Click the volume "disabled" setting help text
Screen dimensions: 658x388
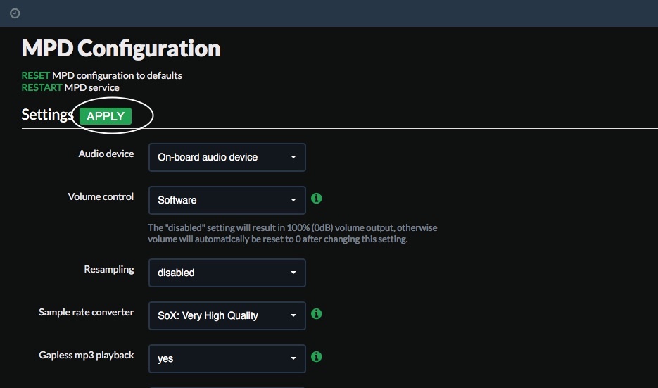tap(292, 233)
